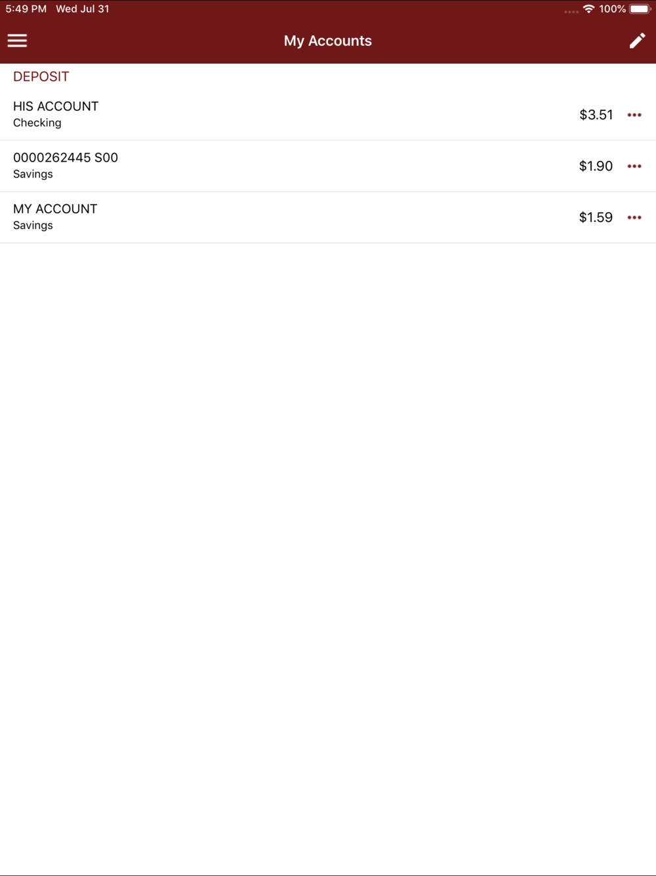The height and width of the screenshot is (876, 656).
Task: Open the 0000262445 S00 account name
Action: tap(66, 158)
